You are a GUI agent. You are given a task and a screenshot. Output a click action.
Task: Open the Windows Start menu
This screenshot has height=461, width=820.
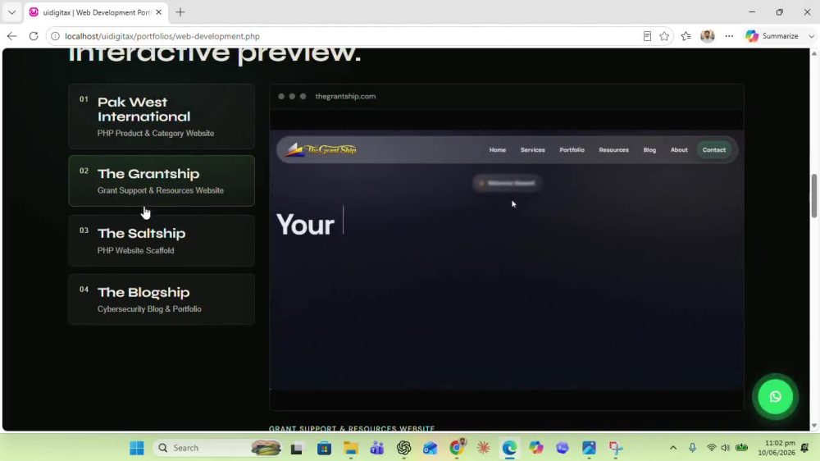pyautogui.click(x=137, y=448)
